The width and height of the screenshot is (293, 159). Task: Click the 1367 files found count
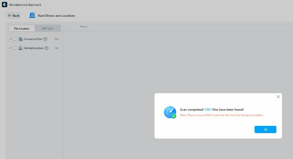208,110
